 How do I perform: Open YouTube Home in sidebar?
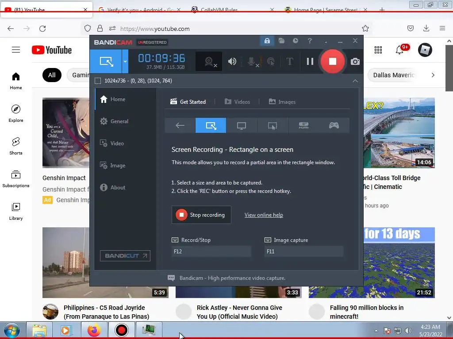16,81
